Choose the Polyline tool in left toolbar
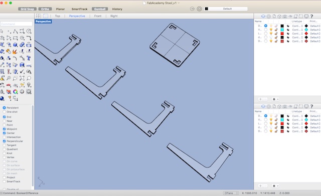Viewport: 321px width, 196px height. pos(16,31)
